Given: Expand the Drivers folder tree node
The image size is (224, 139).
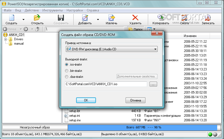Looking at the screenshot, I should pyautogui.click(x=5, y=39).
